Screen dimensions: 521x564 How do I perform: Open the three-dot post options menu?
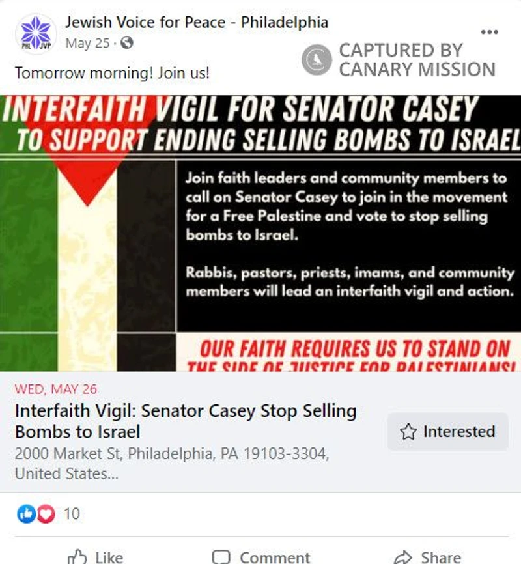[489, 32]
